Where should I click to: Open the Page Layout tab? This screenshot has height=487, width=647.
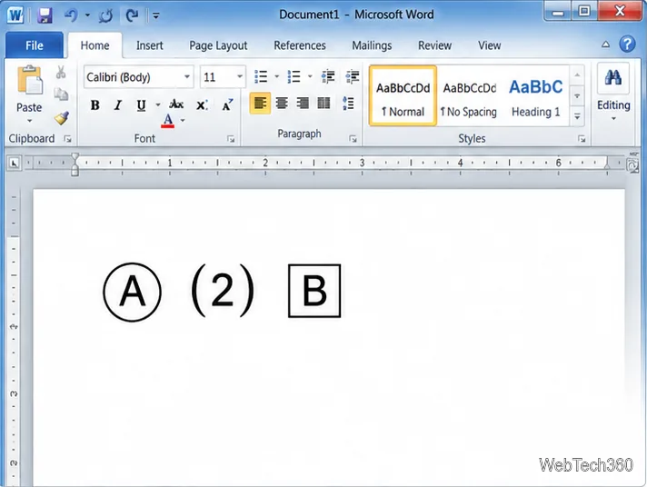pos(218,45)
